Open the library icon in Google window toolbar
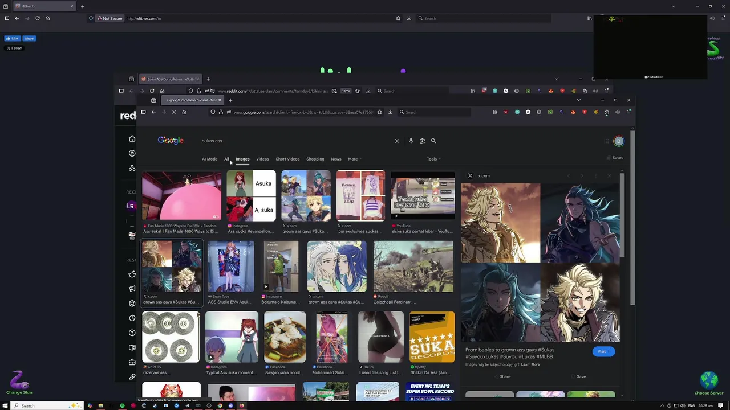 pyautogui.click(x=495, y=112)
